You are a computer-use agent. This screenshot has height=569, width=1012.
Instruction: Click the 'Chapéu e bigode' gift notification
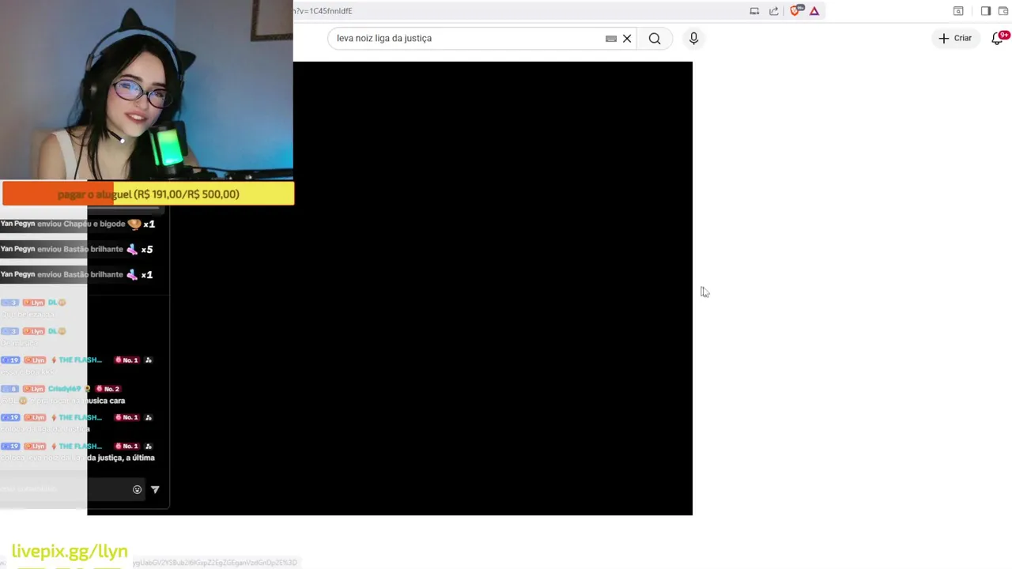point(77,224)
